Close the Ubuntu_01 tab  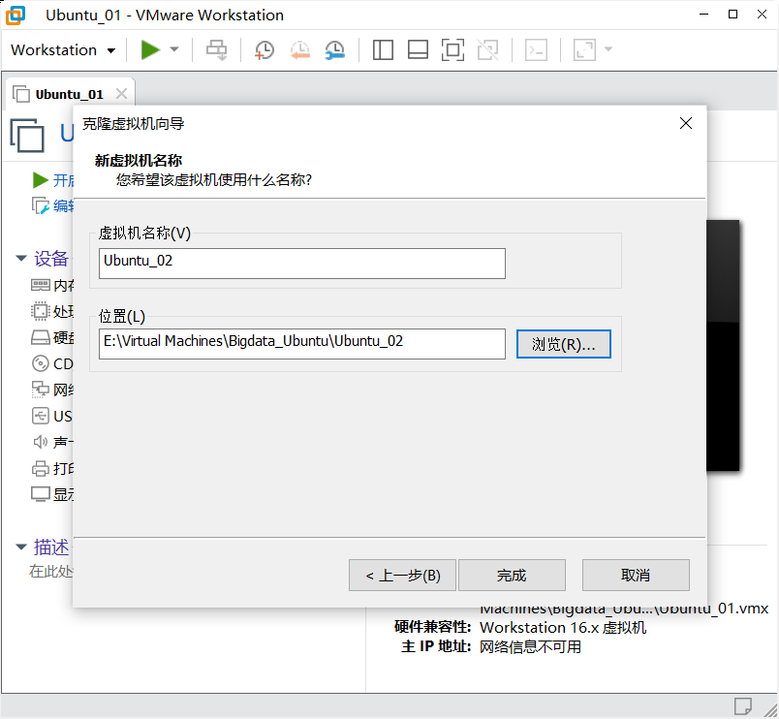pyautogui.click(x=122, y=93)
